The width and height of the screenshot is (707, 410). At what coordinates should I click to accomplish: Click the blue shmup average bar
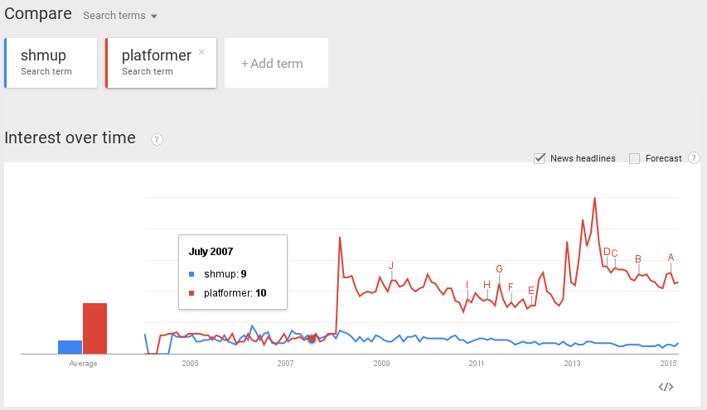pyautogui.click(x=70, y=347)
